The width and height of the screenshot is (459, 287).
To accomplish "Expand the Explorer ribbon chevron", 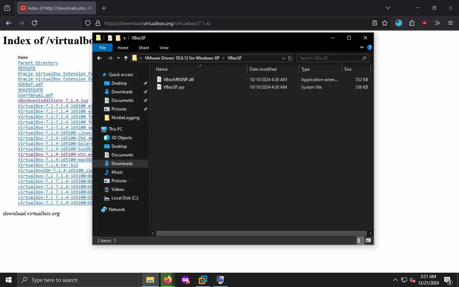I will 362,47.
